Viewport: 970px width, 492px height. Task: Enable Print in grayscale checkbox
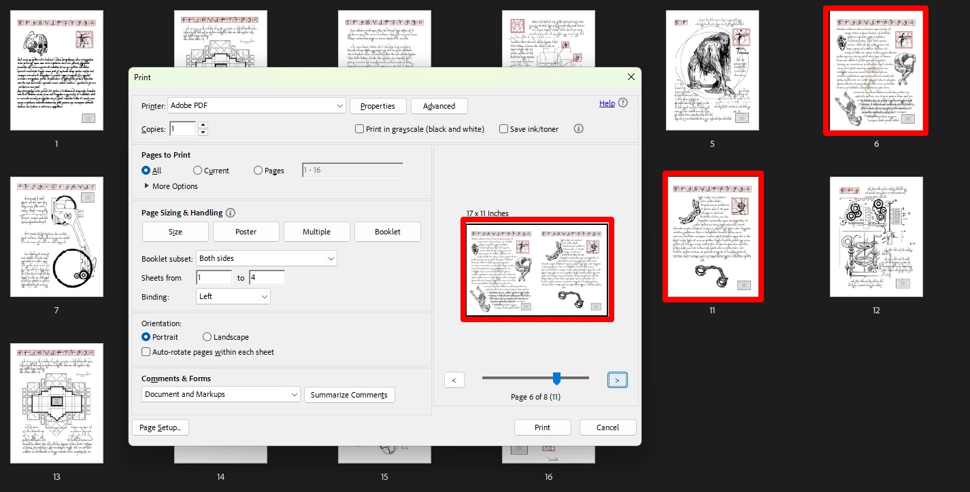pyautogui.click(x=359, y=129)
